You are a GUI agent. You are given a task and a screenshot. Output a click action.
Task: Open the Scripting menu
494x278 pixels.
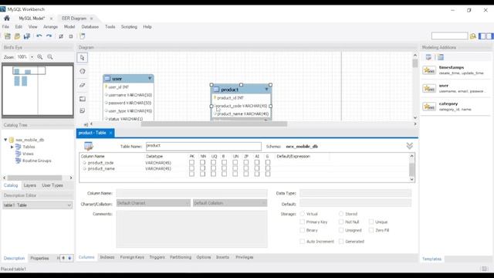pyautogui.click(x=129, y=27)
